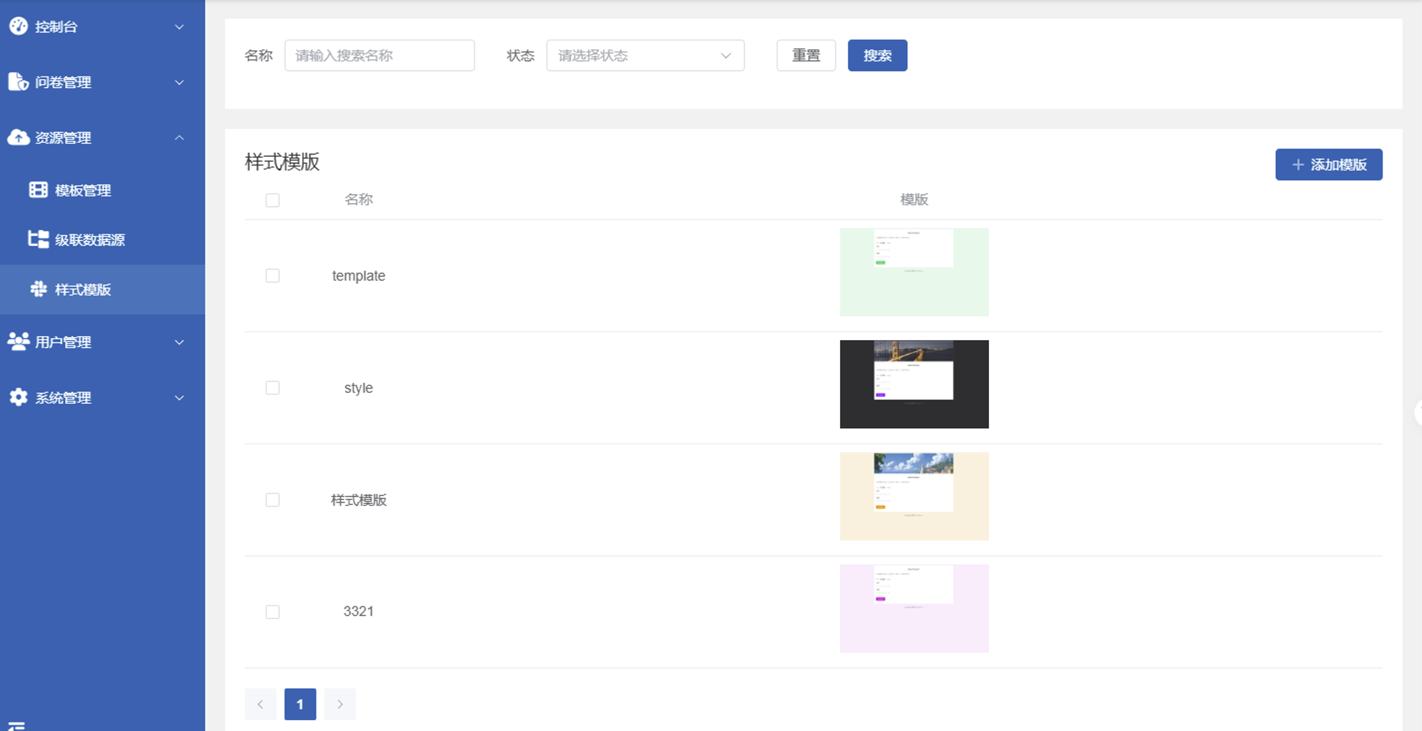Screen dimensions: 1422x731
Task: Click the 模版 column header
Action: (914, 199)
